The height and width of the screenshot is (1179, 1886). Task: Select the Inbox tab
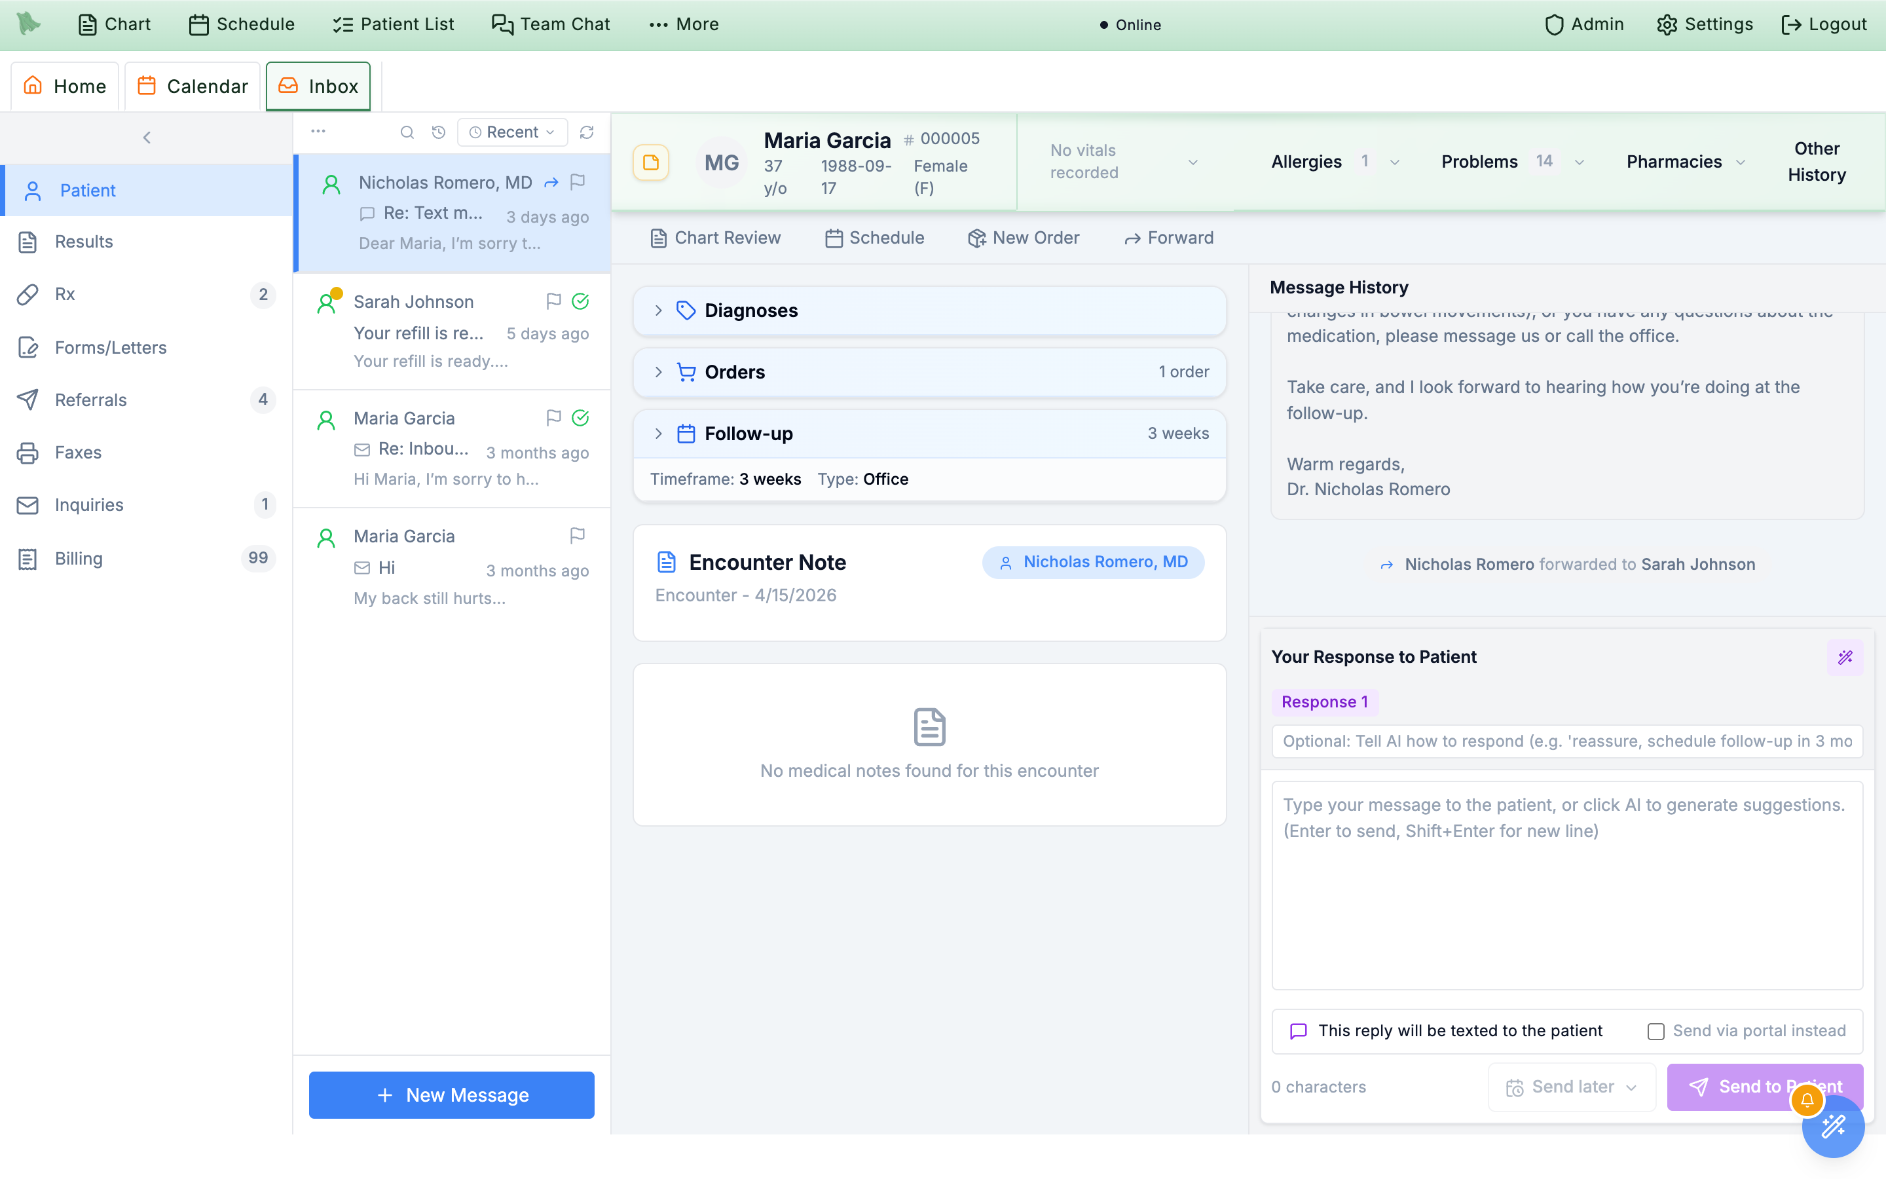[318, 86]
